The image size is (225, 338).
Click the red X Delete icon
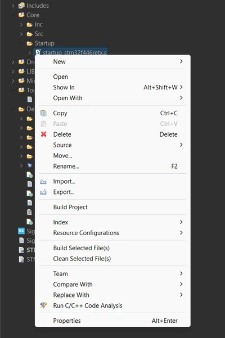click(43, 134)
